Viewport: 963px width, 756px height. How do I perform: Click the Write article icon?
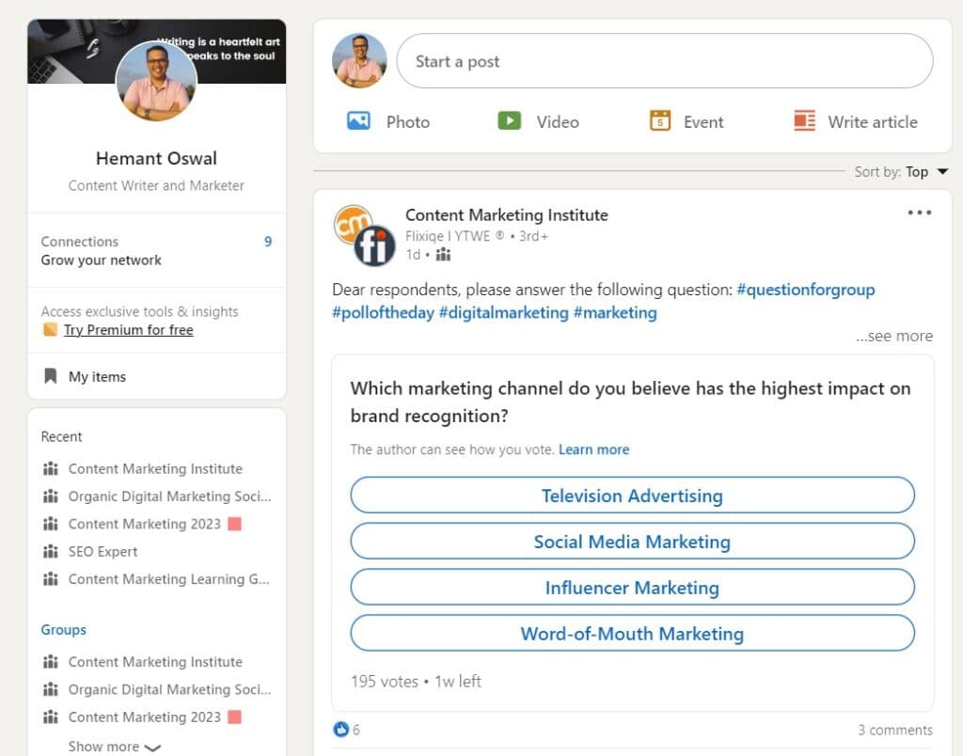coord(805,120)
